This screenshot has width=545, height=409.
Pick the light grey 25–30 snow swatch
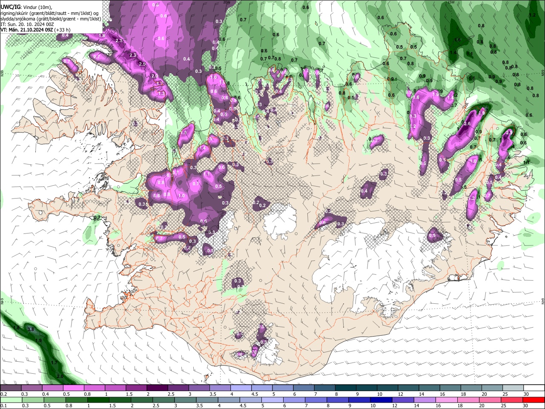pos(513,388)
